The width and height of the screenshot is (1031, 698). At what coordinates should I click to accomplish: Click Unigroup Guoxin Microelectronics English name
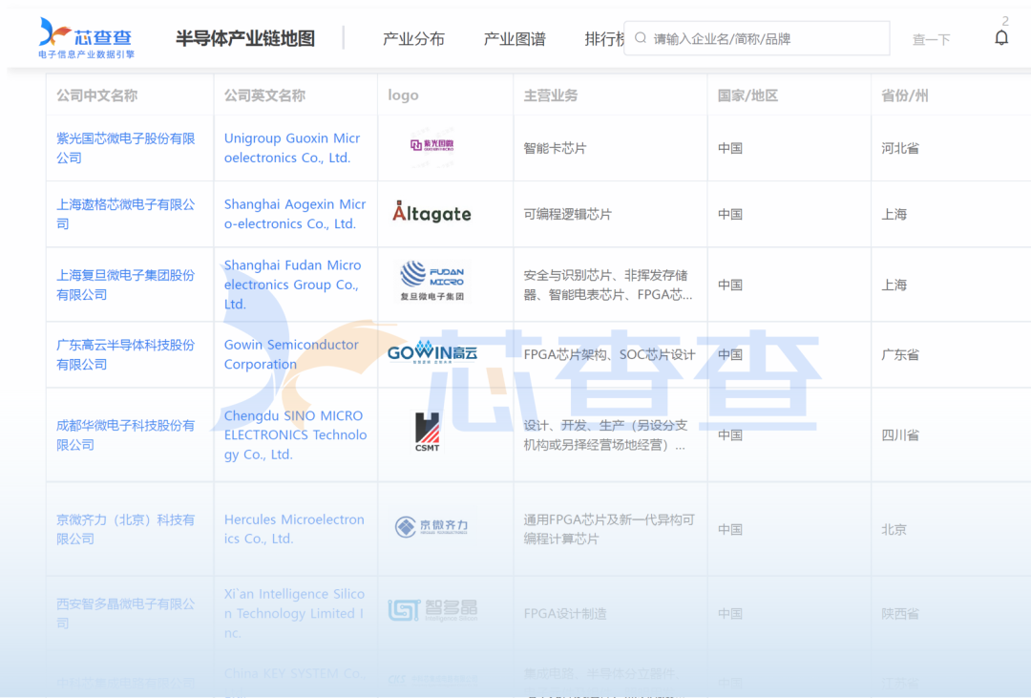point(292,148)
